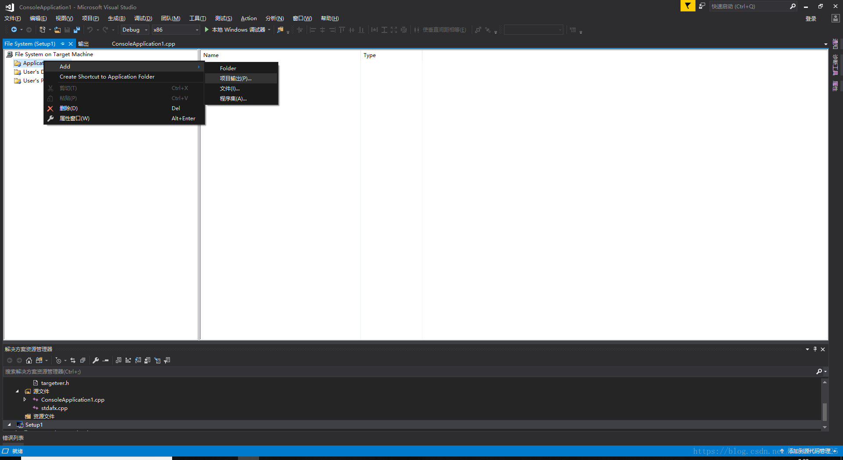Click the quick launch input field
The height and width of the screenshot is (460, 843).
(x=749, y=6)
